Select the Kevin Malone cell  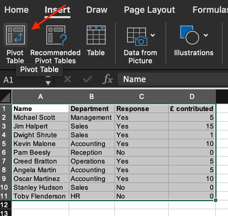coord(40,144)
